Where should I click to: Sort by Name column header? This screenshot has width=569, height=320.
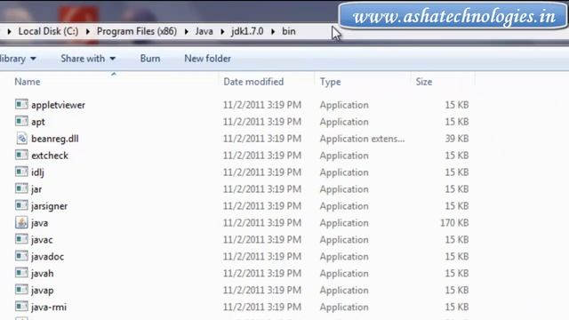28,82
